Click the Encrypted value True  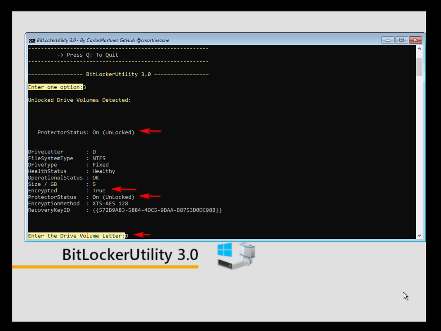99,191
